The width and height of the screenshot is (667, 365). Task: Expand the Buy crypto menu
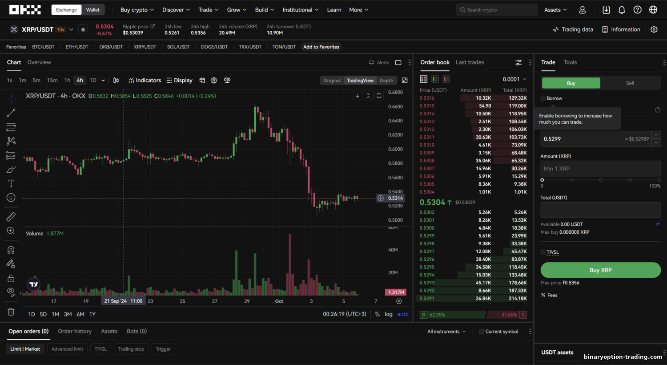point(137,10)
